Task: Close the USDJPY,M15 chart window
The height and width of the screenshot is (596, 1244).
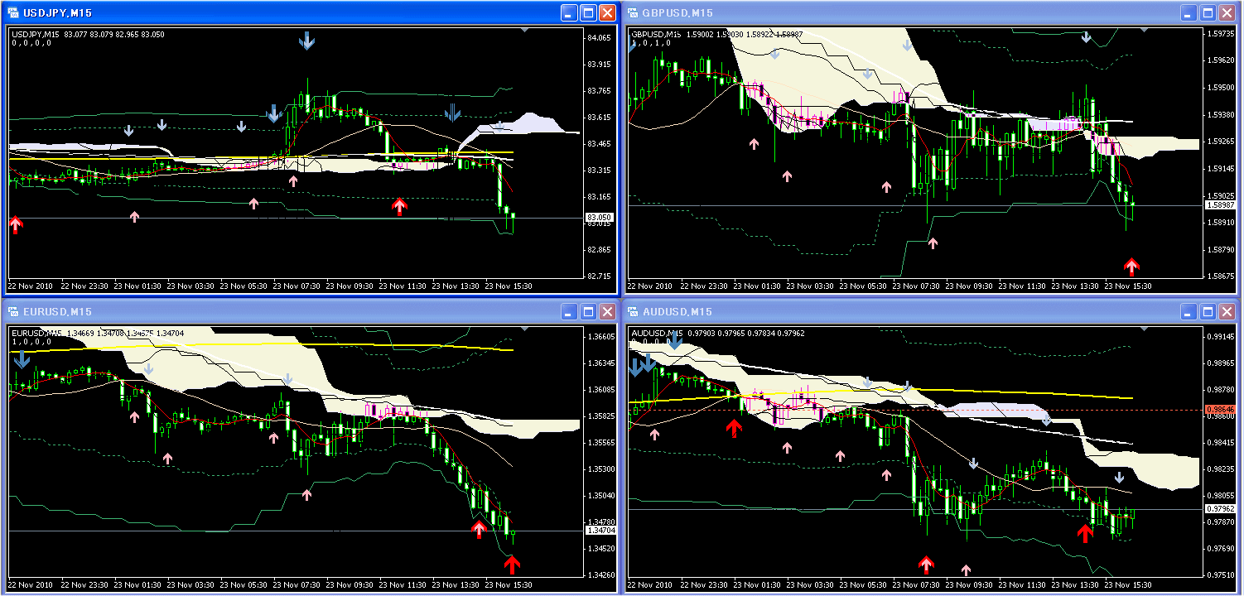Action: click(607, 12)
